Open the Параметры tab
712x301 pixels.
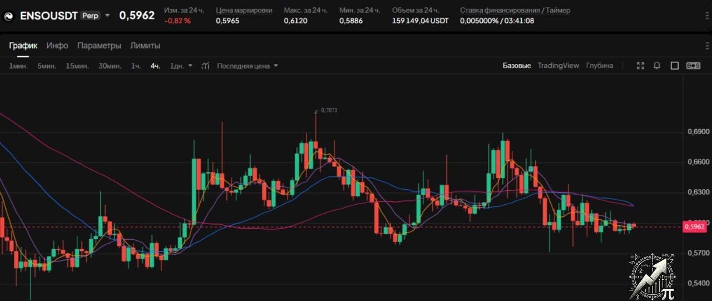point(99,46)
